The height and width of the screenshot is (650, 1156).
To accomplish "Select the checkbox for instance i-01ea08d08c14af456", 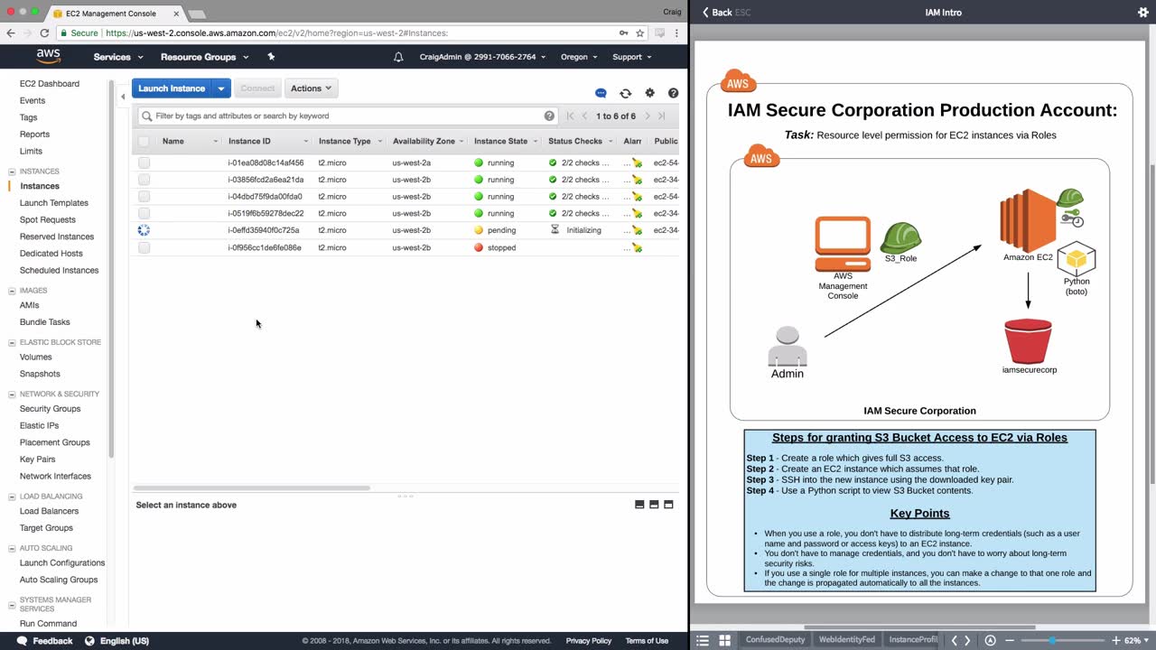I will tap(144, 163).
